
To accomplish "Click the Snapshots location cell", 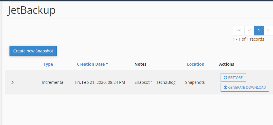I will coord(195,82).
